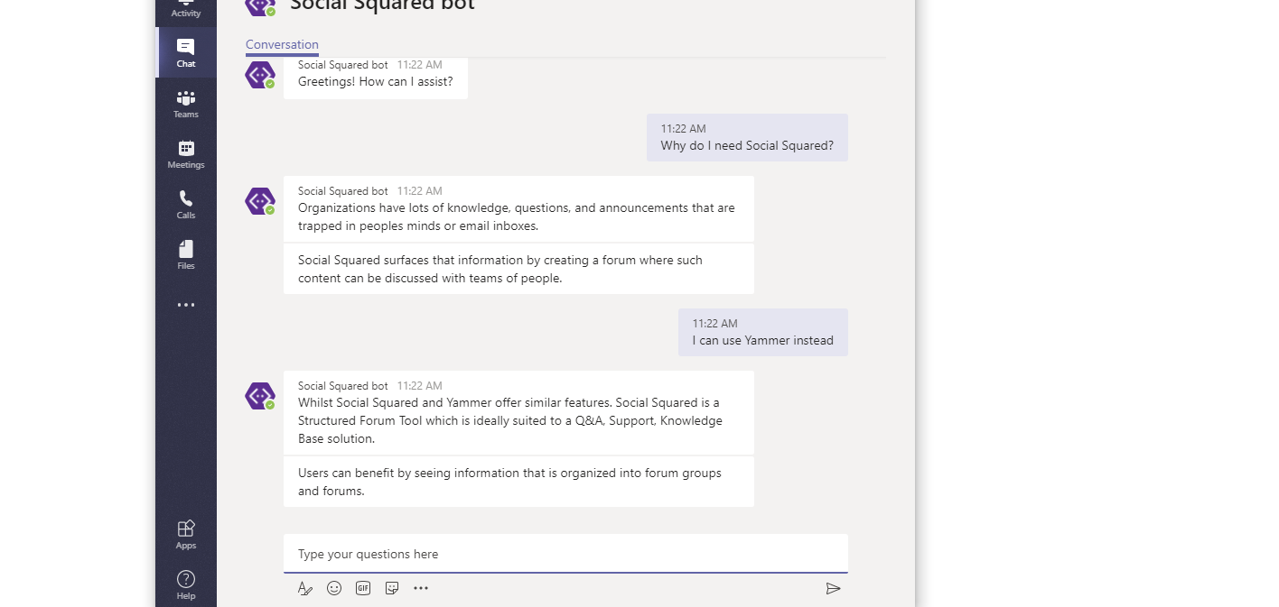Switch to the Conversation tab
This screenshot has height=607, width=1279.
282,44
